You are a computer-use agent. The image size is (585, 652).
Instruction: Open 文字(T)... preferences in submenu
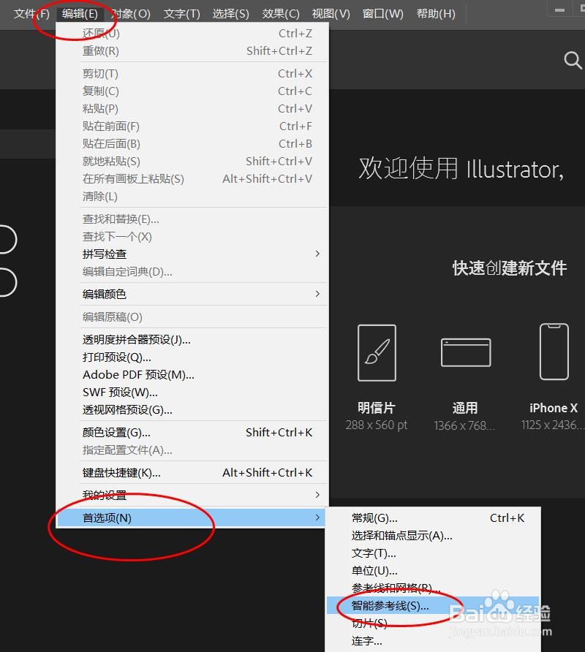coord(434,553)
